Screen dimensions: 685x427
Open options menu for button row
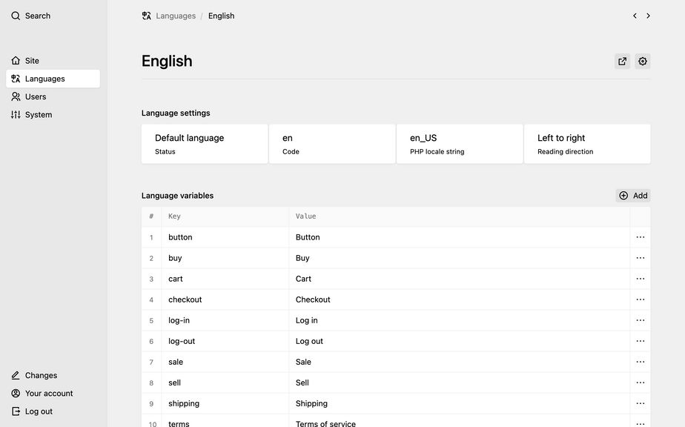click(641, 237)
